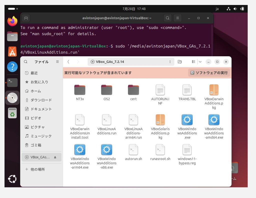Viewport: 256px width, 198px height.
Task: Click the battery icon in top bar
Action: tap(242, 9)
